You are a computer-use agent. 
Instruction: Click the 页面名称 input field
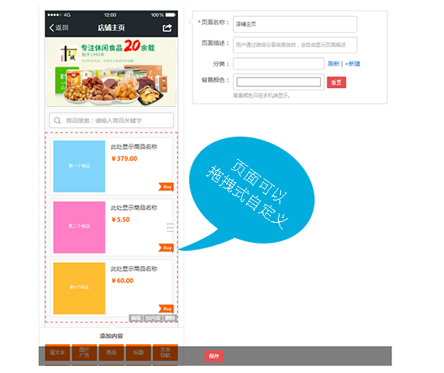click(x=295, y=24)
